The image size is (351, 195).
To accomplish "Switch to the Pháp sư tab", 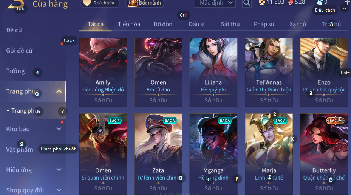I will [264, 24].
